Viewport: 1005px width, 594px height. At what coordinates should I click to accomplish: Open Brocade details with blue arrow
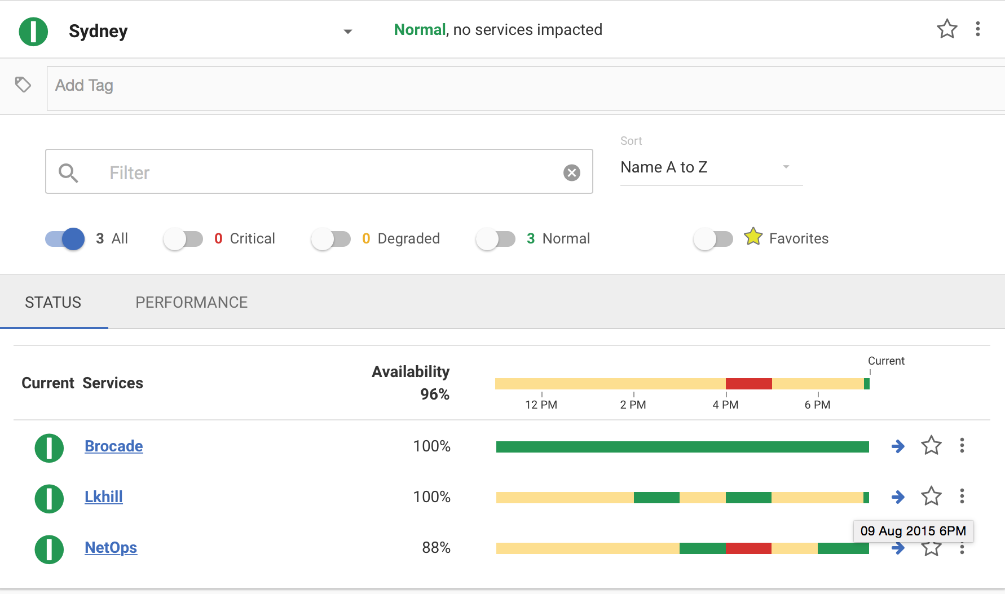tap(898, 446)
